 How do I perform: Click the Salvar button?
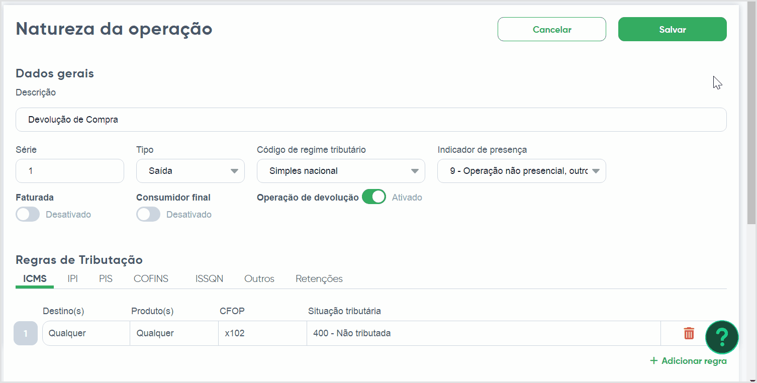673,29
